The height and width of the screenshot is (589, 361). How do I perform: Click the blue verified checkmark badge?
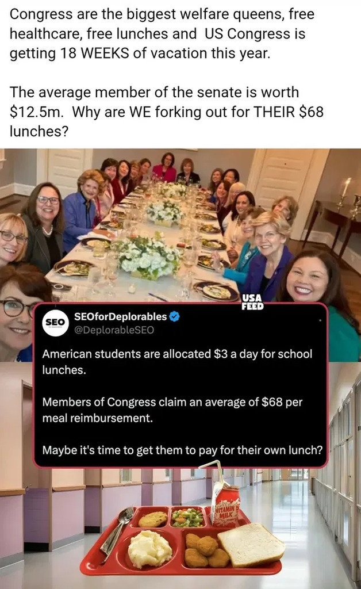coord(174,317)
